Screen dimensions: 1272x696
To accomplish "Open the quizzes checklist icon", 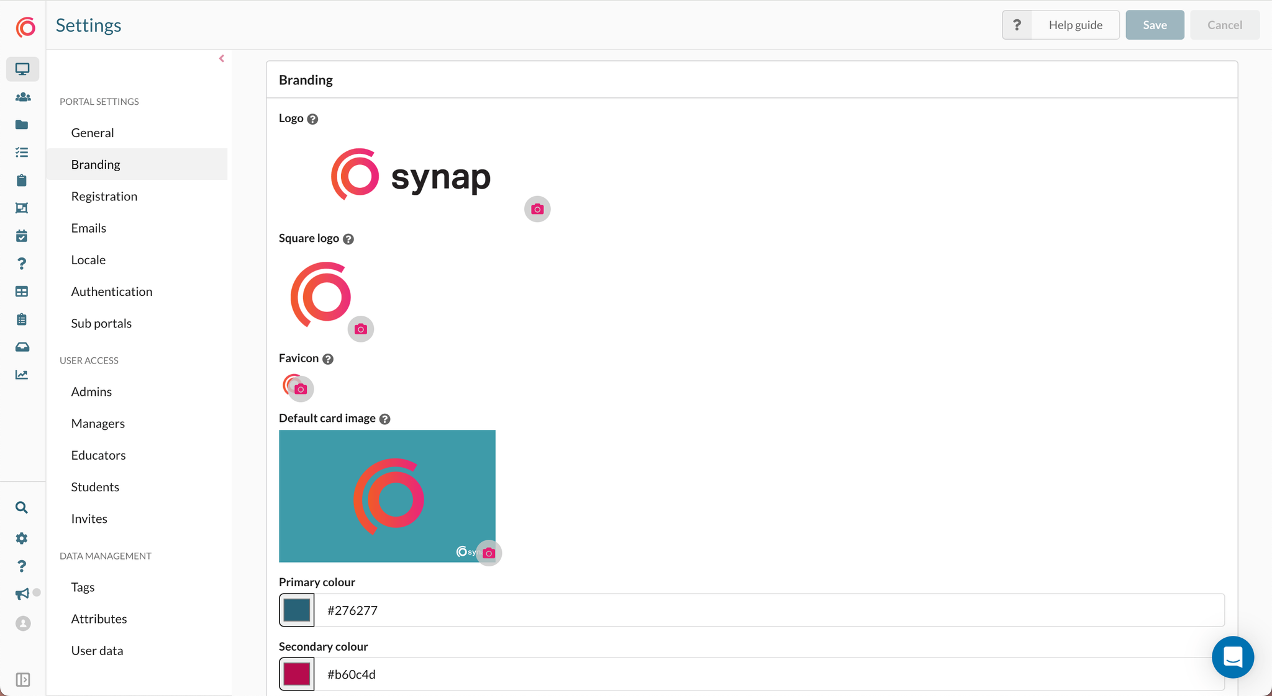I will point(22,152).
